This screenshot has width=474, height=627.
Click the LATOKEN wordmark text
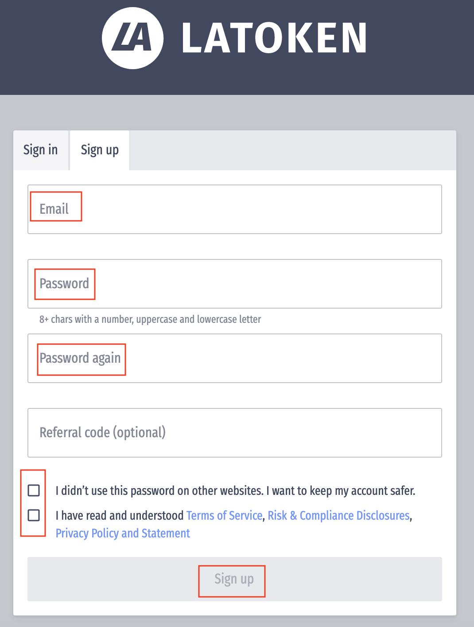[x=274, y=39]
